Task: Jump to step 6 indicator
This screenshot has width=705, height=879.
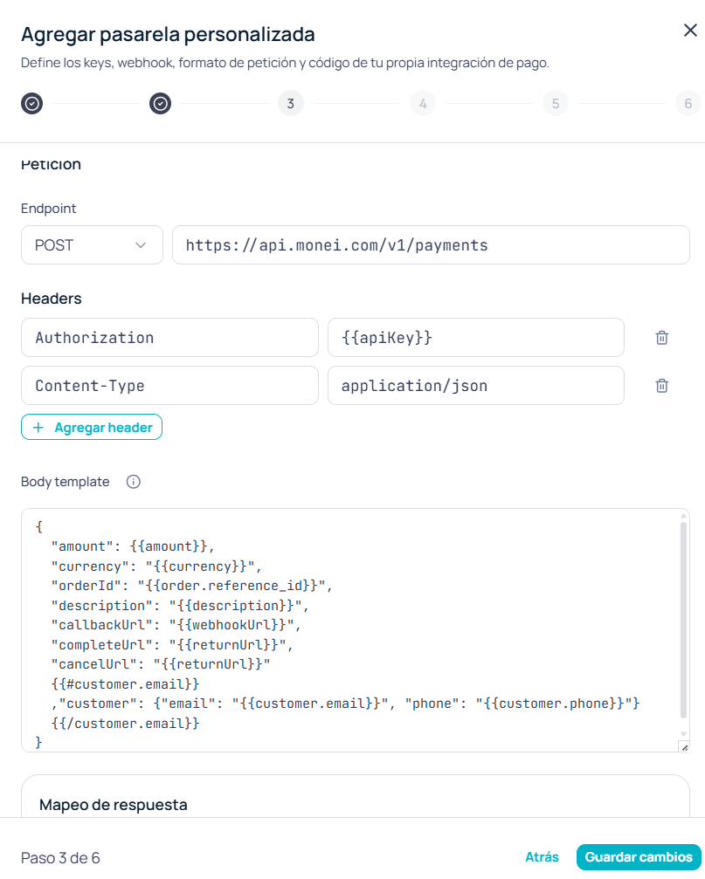Action: point(688,103)
